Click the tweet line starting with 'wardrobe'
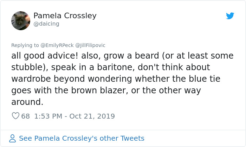The width and height of the screenshot is (246, 147). pyautogui.click(x=116, y=79)
